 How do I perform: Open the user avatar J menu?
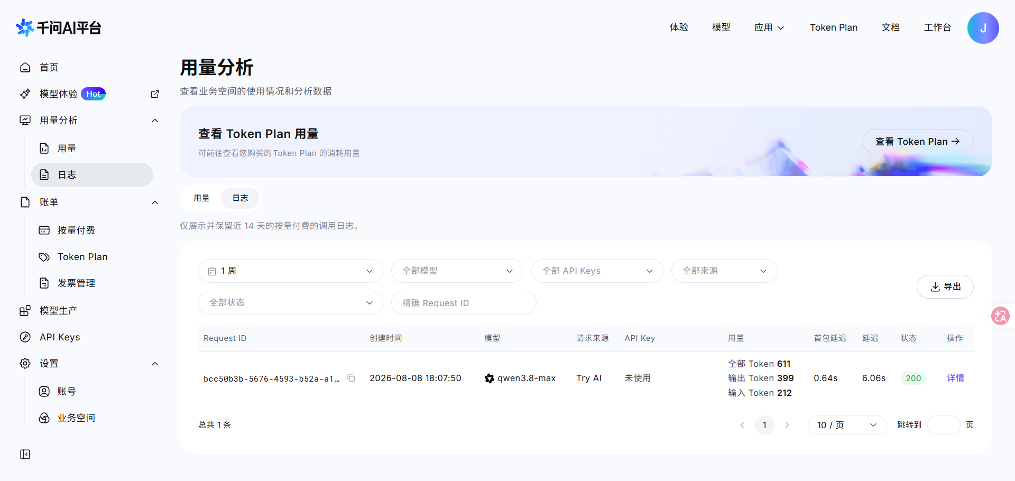click(983, 28)
